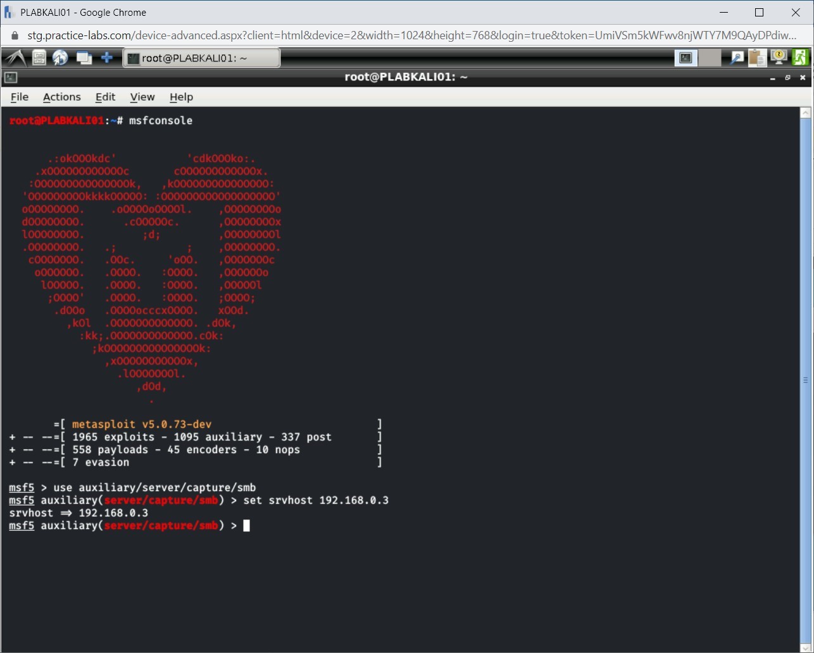
Task: Open the Help menu of the terminal
Action: (181, 97)
